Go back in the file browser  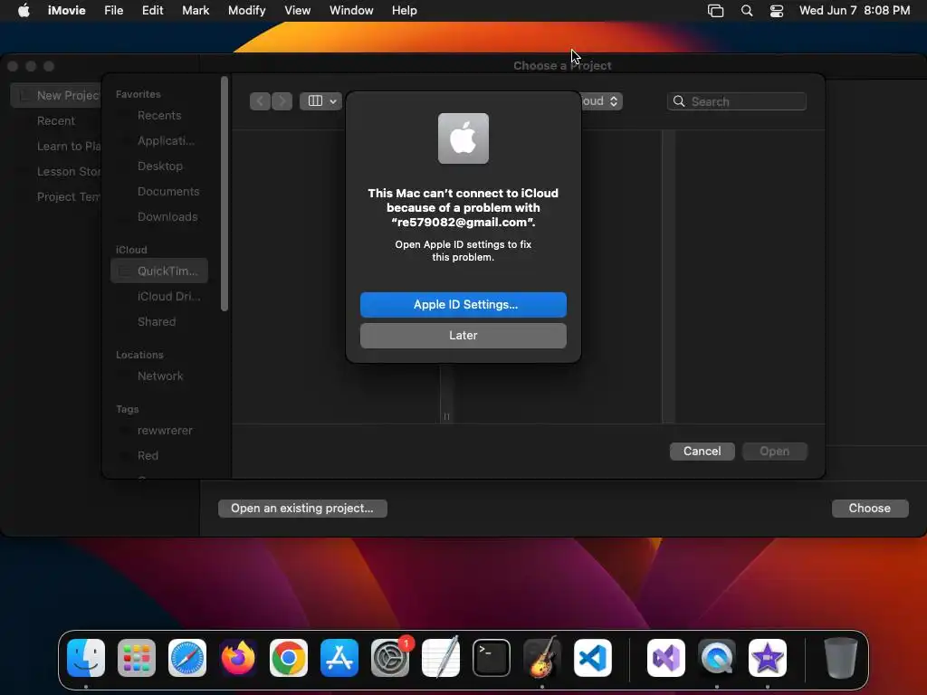point(260,101)
